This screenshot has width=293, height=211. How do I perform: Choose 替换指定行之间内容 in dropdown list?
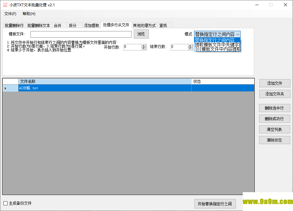coord(217,40)
